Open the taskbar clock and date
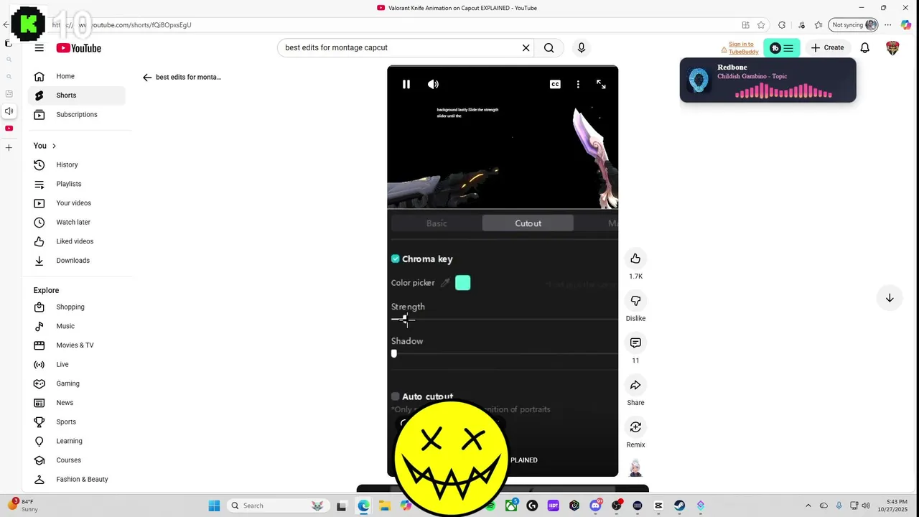The image size is (919, 517). click(897, 506)
